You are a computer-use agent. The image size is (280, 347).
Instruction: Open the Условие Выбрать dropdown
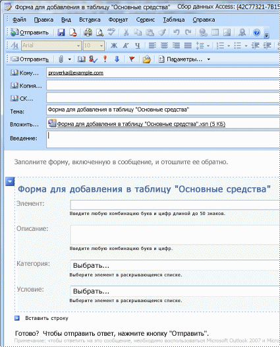175,291
